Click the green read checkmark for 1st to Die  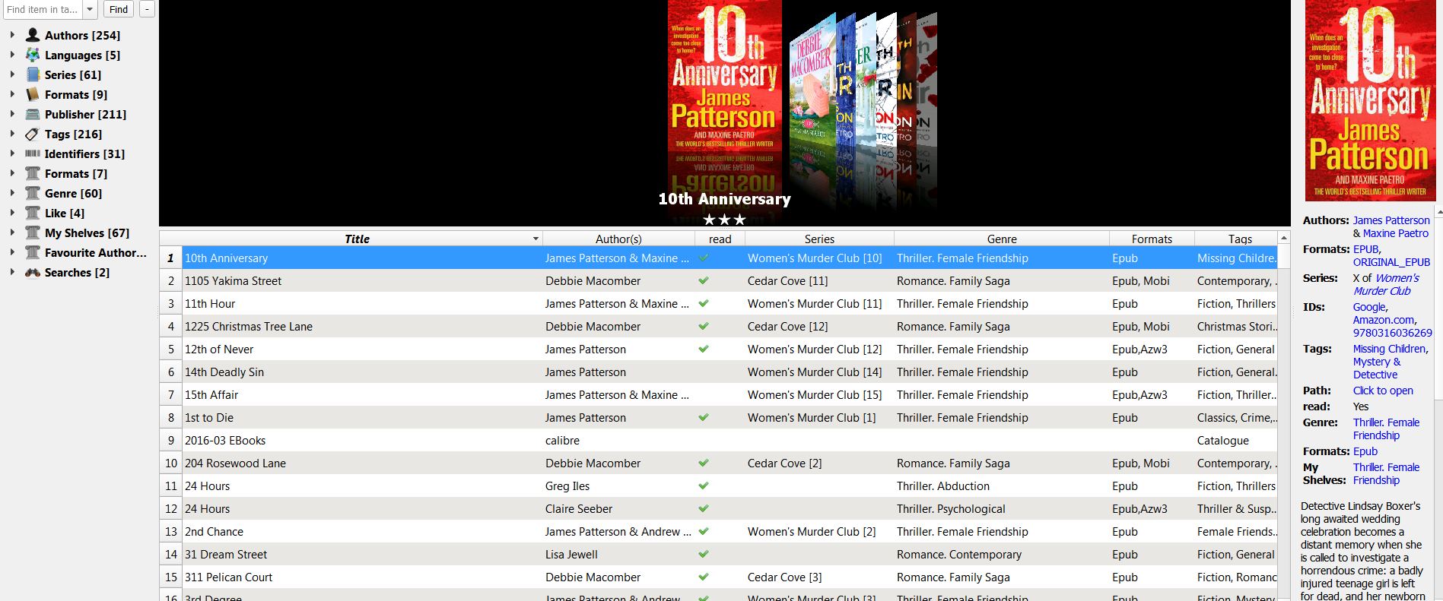704,417
